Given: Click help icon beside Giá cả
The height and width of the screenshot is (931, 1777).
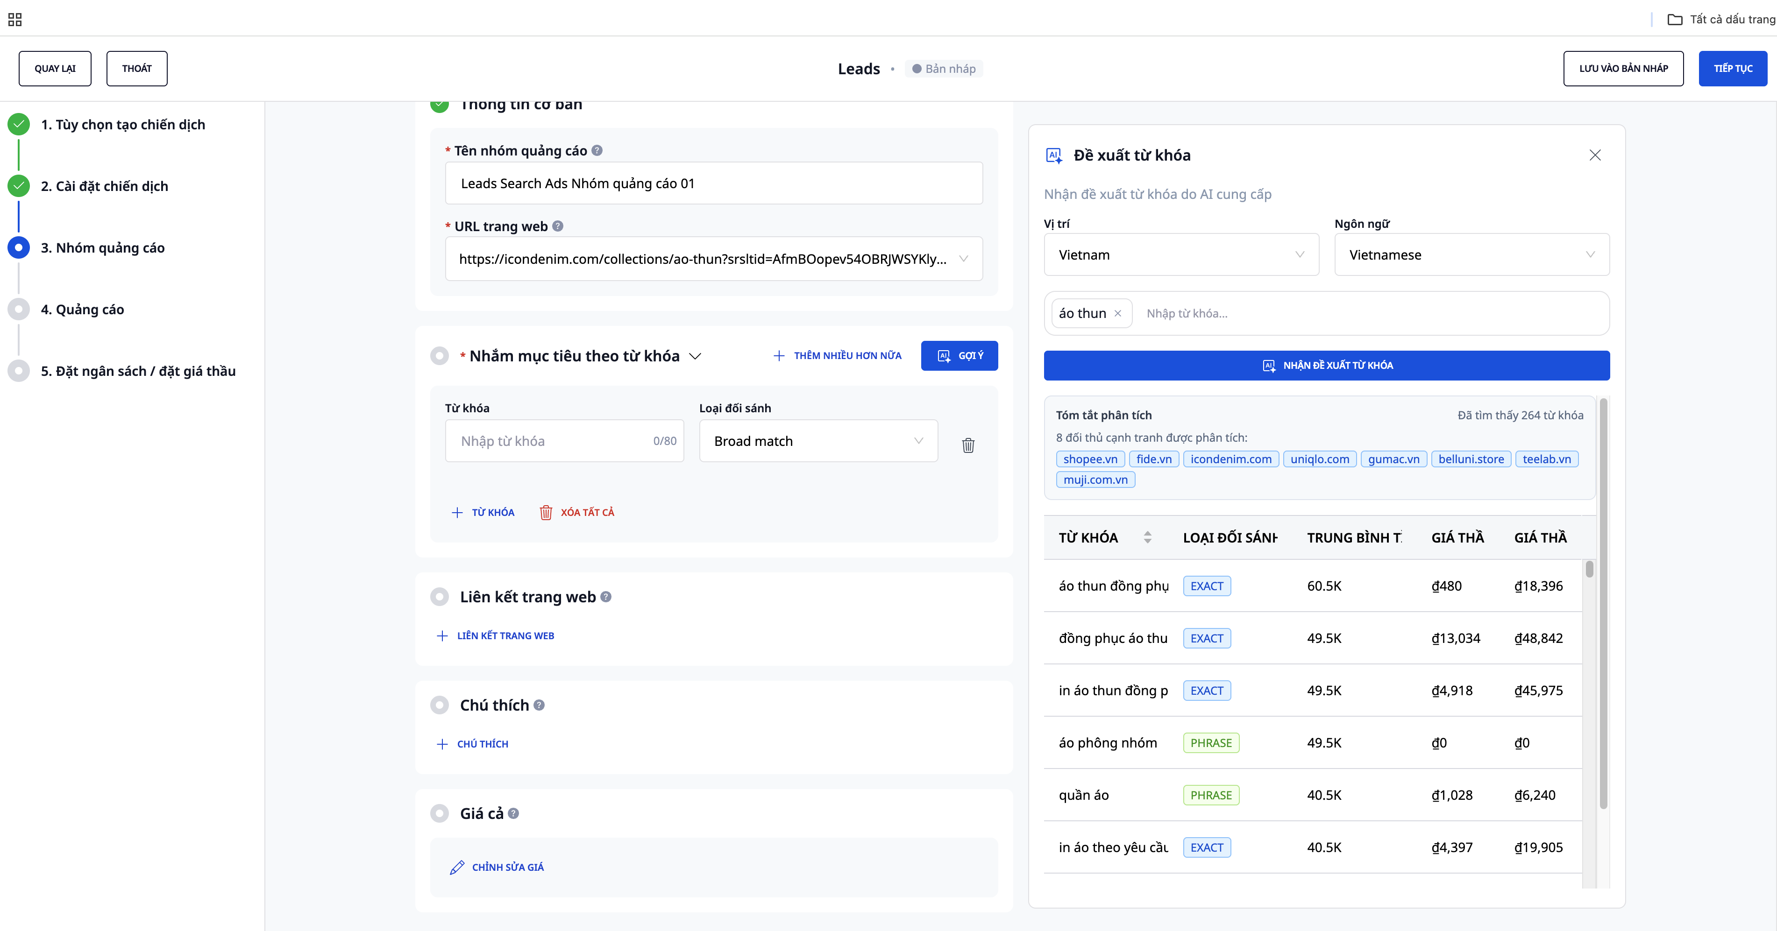Looking at the screenshot, I should click(513, 814).
